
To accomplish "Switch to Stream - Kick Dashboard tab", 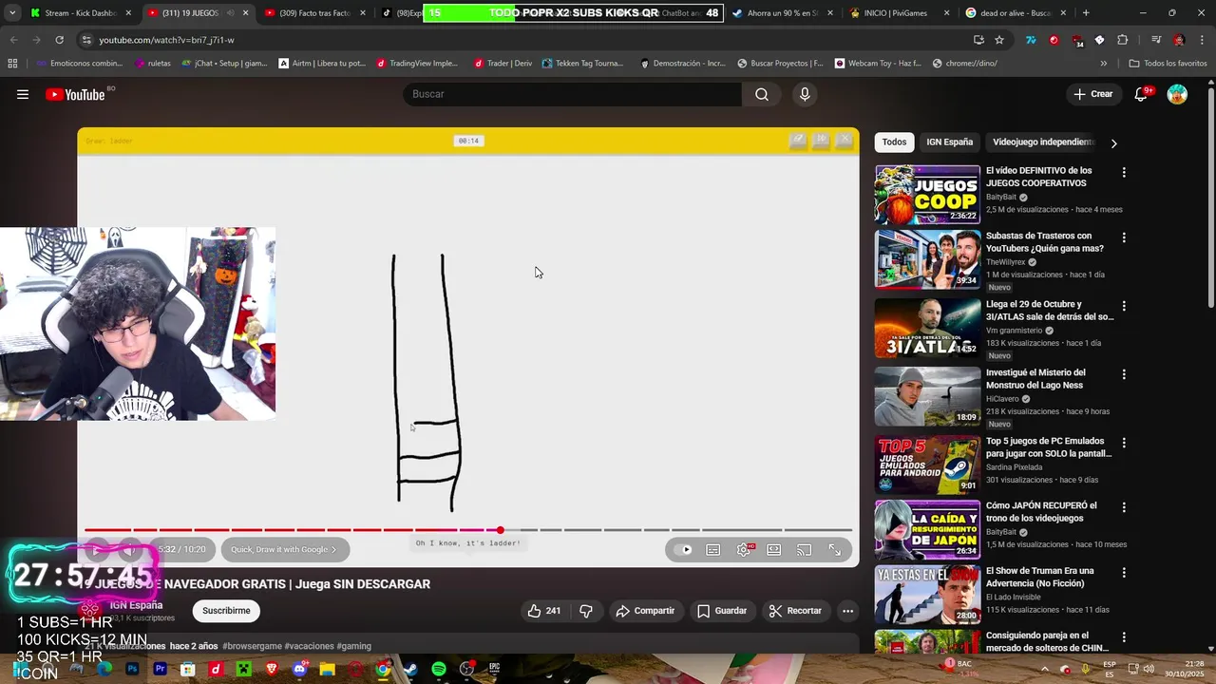I will tap(81, 13).
